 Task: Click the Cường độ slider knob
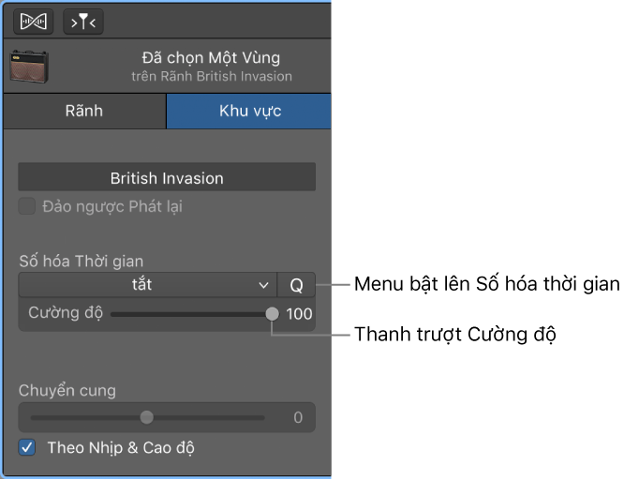click(x=273, y=314)
